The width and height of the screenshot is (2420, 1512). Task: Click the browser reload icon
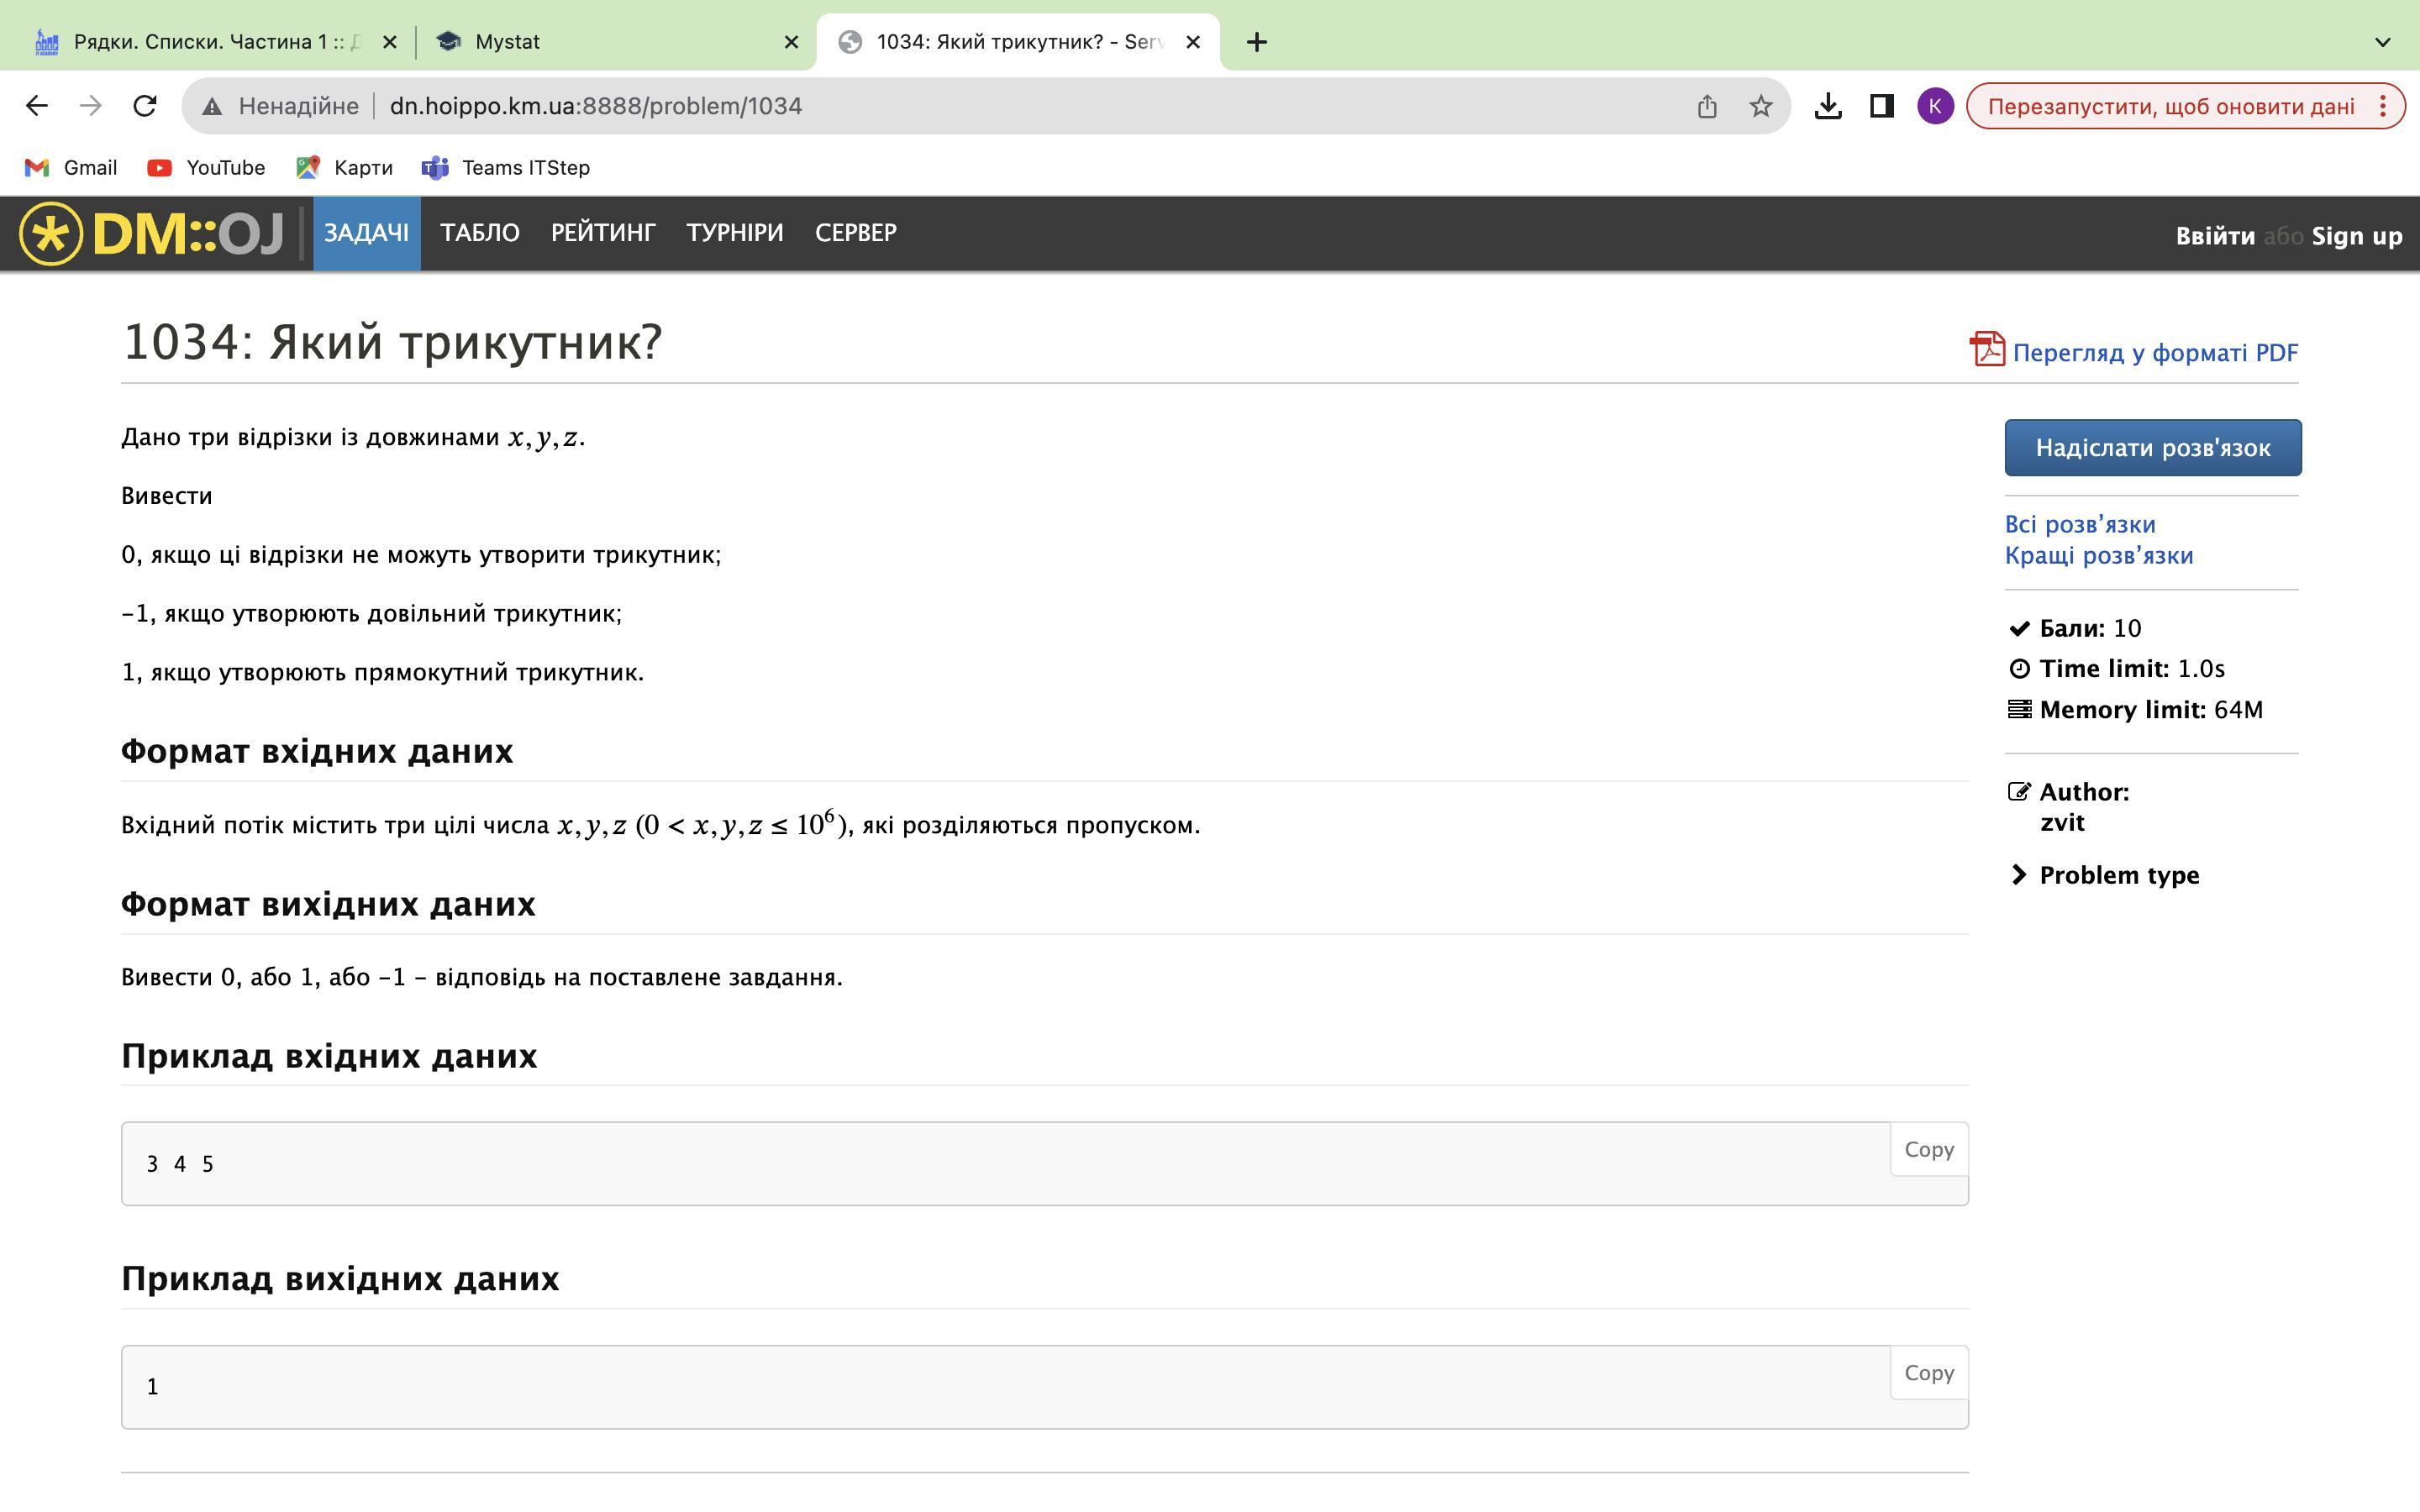point(145,106)
